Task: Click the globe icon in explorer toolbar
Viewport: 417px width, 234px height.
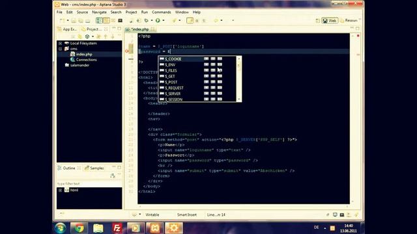Action: point(87,36)
